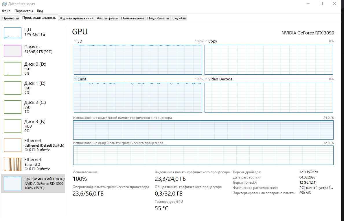
Task: Click the GPU heading text
Action: pos(80,32)
